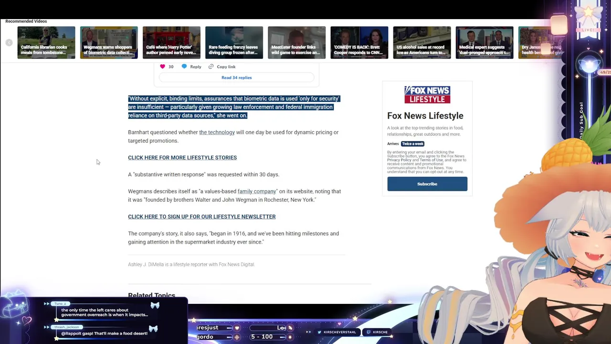Click the Twitter icon next to KIRSCHEVERSTAHL
This screenshot has width=611, height=344.
[320, 332]
